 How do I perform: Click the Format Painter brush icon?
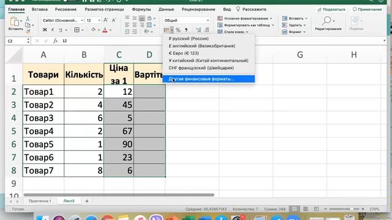point(28,31)
